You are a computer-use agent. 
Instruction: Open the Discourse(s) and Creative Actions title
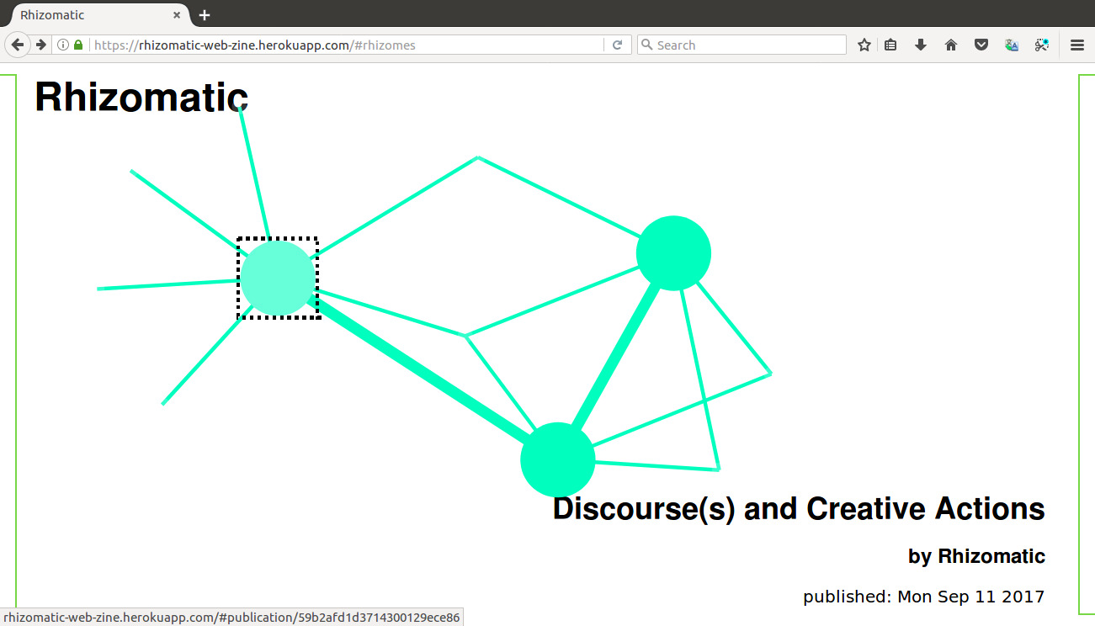click(798, 509)
